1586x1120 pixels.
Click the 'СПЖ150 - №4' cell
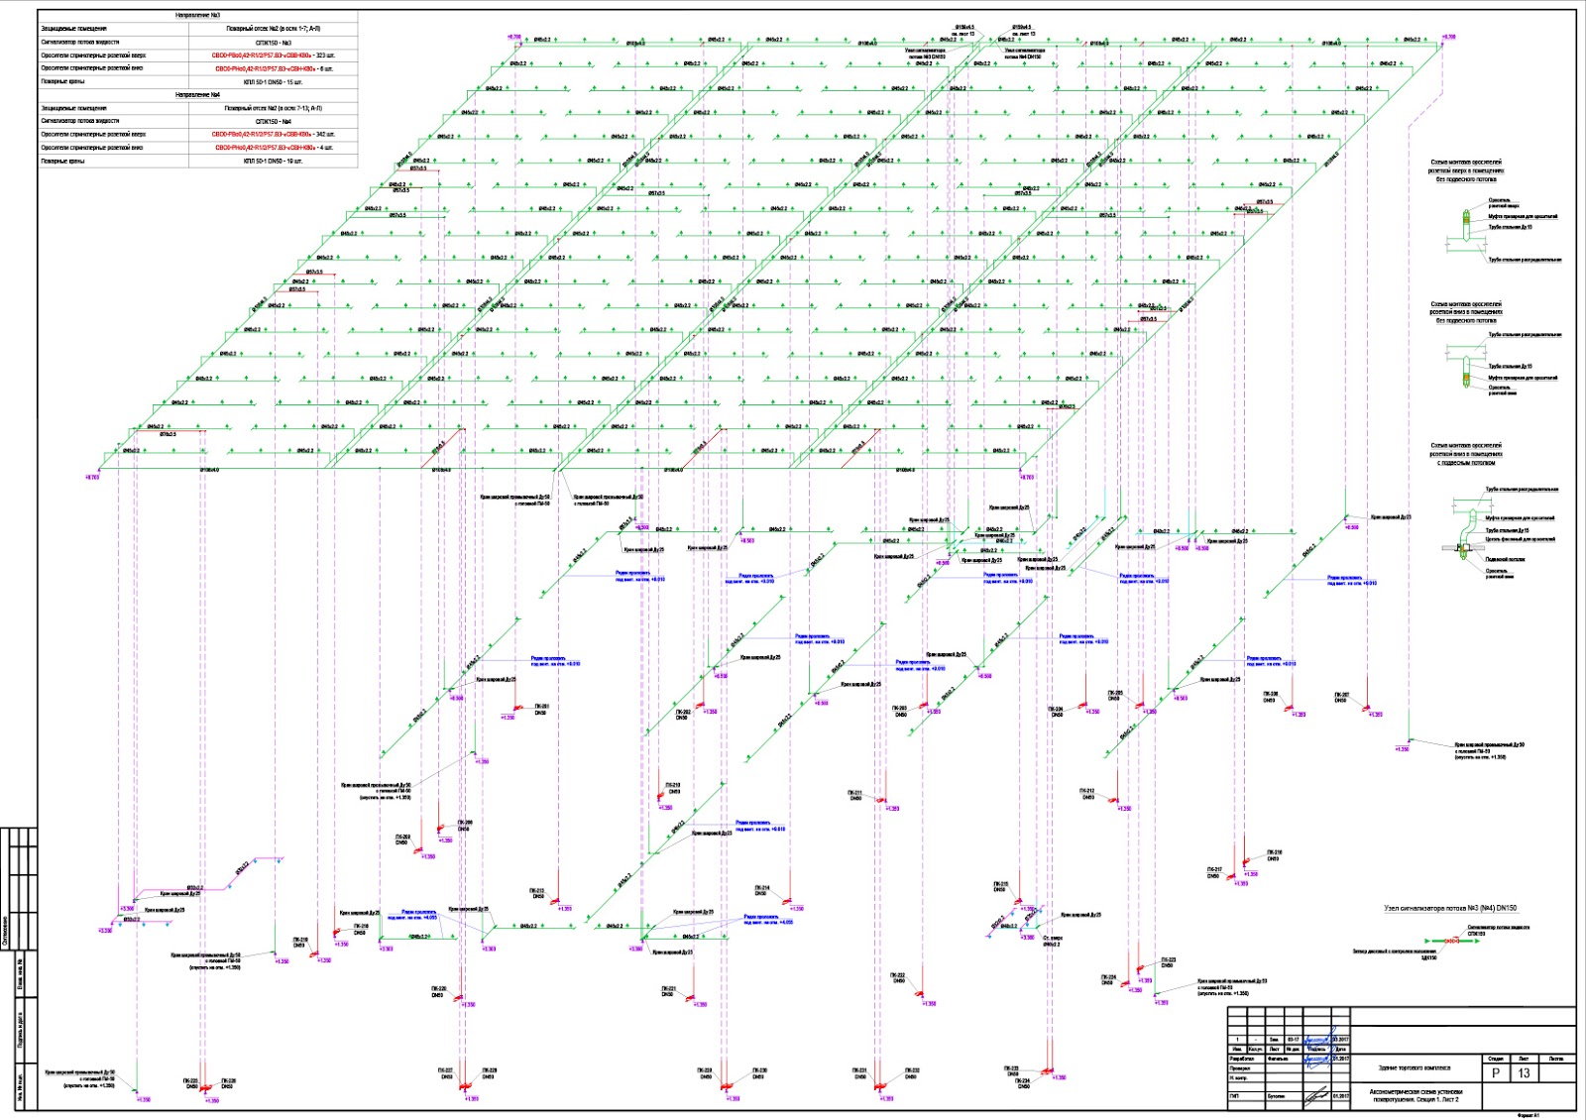273,121
